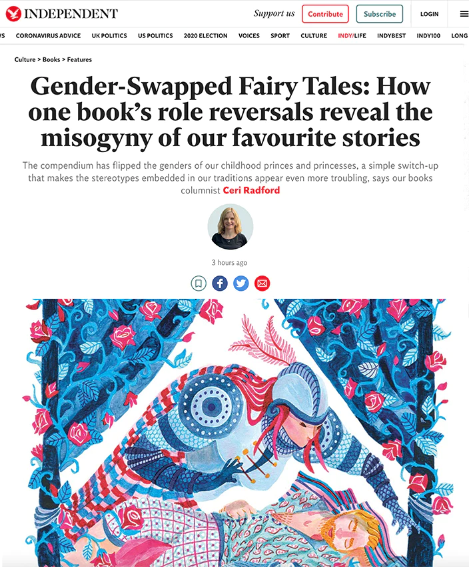
Task: Open the IndyBest section
Action: 391,36
